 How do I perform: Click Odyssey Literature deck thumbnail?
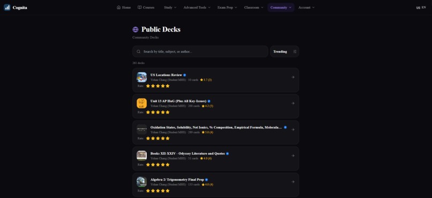tap(141, 156)
